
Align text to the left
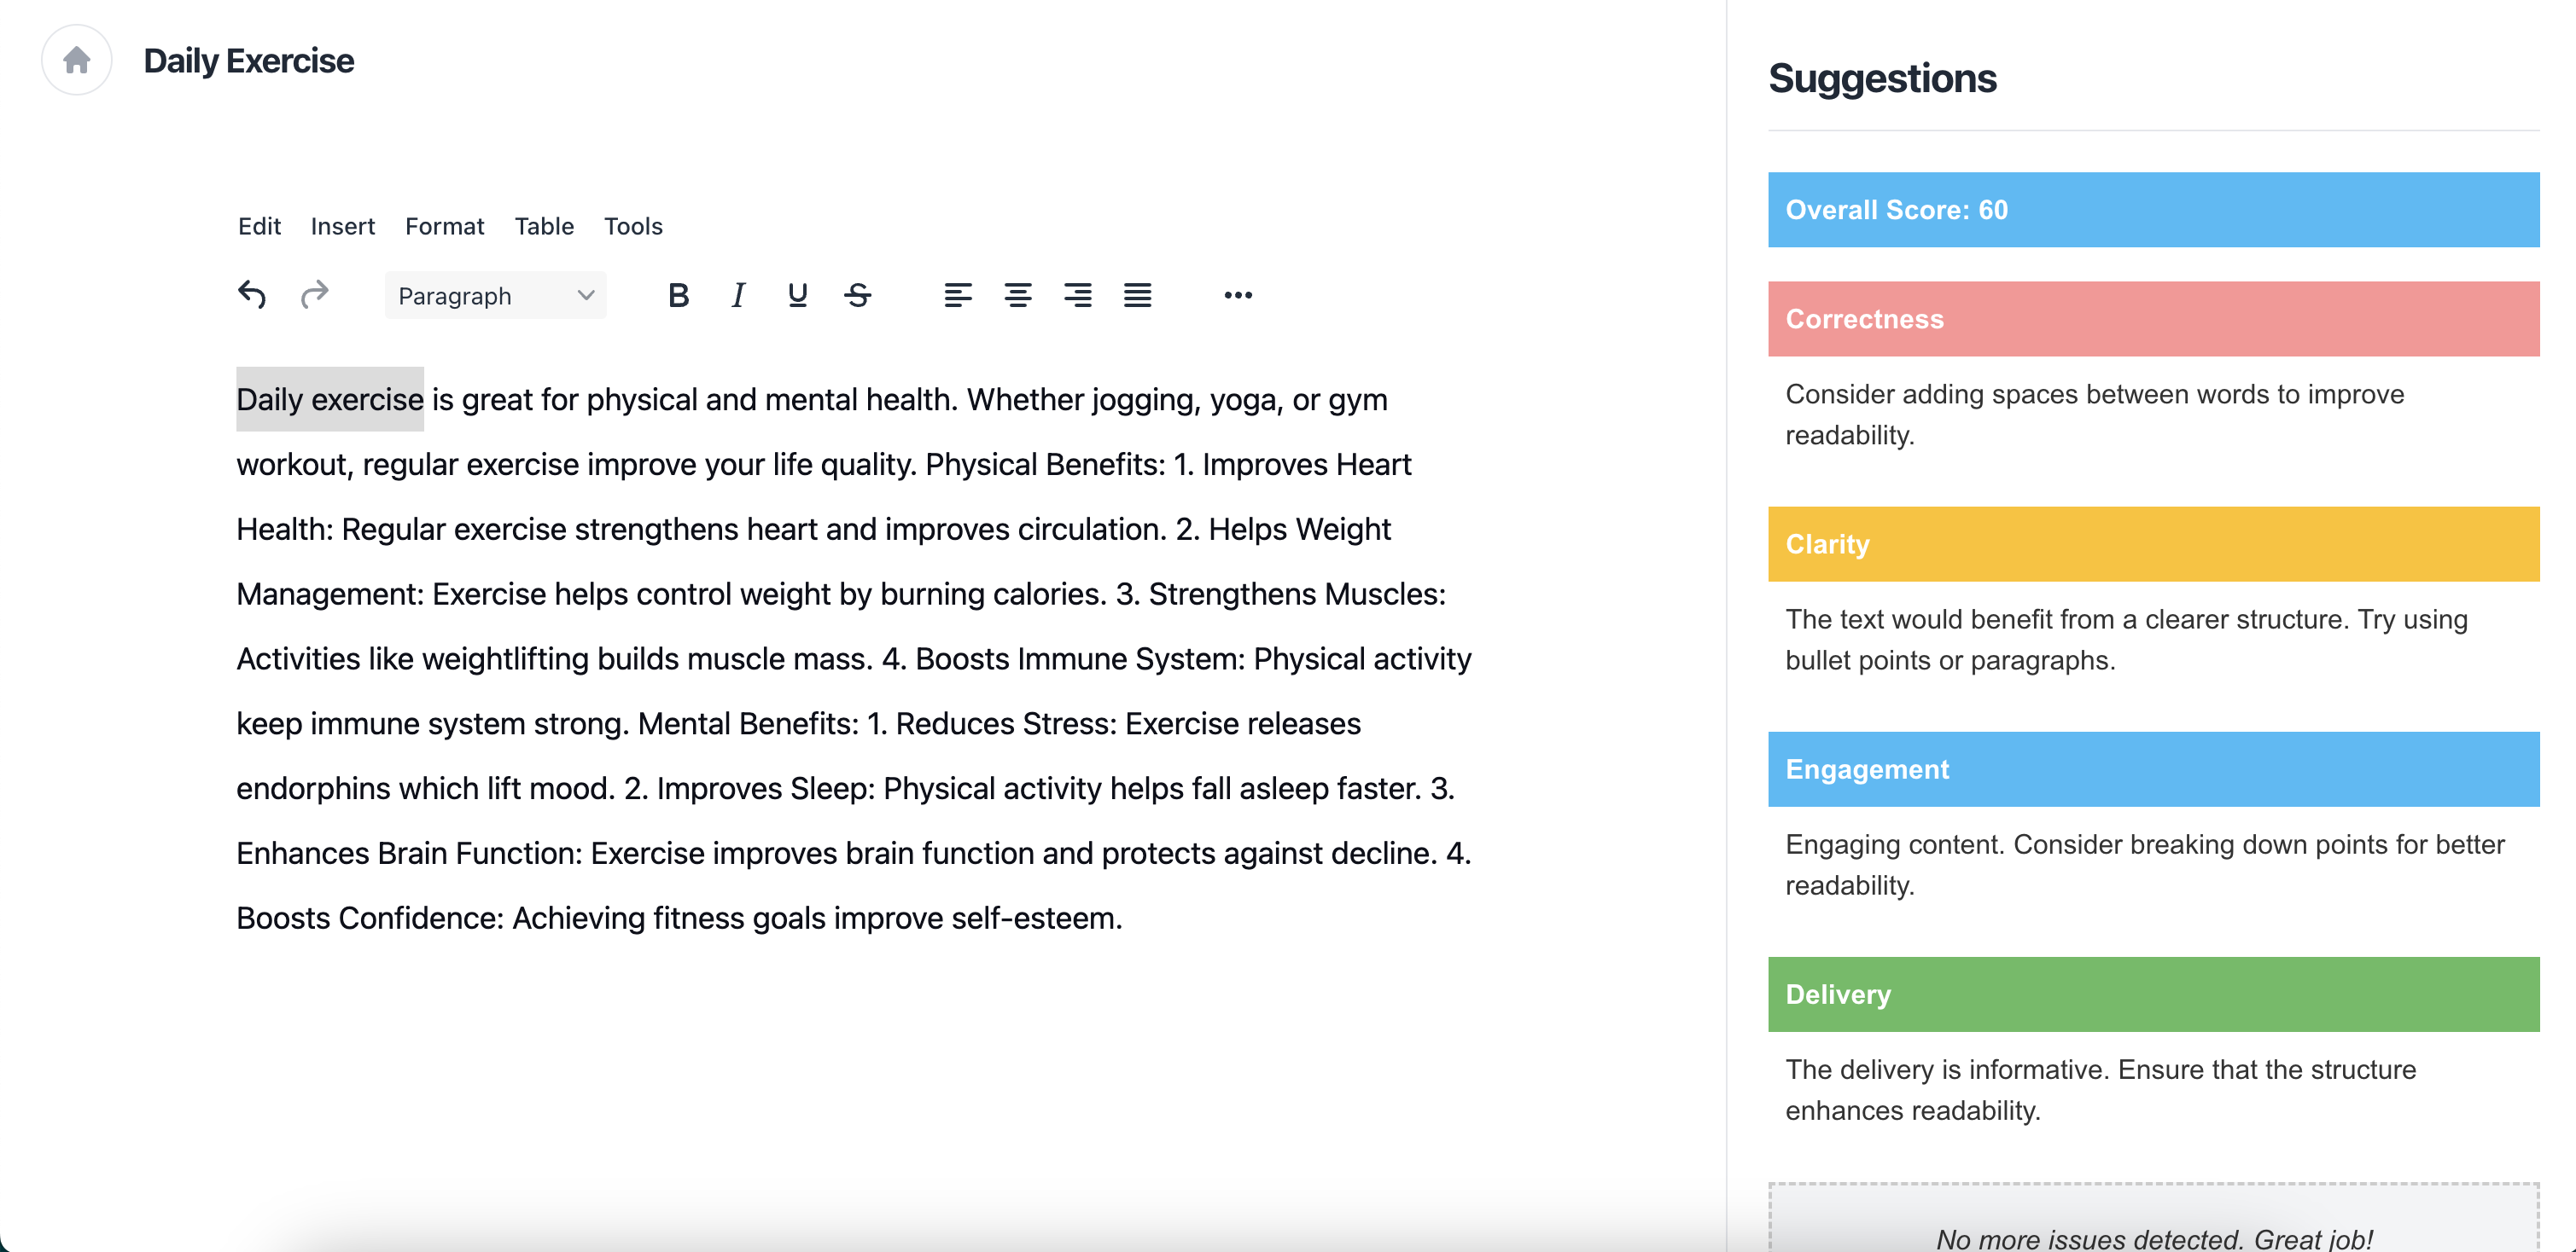coord(957,295)
